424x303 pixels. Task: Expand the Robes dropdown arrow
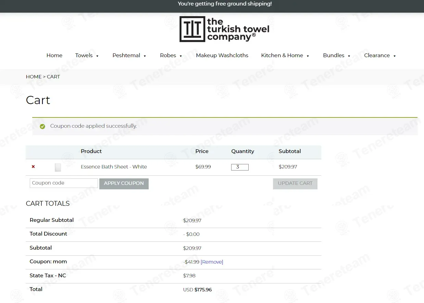(x=181, y=56)
